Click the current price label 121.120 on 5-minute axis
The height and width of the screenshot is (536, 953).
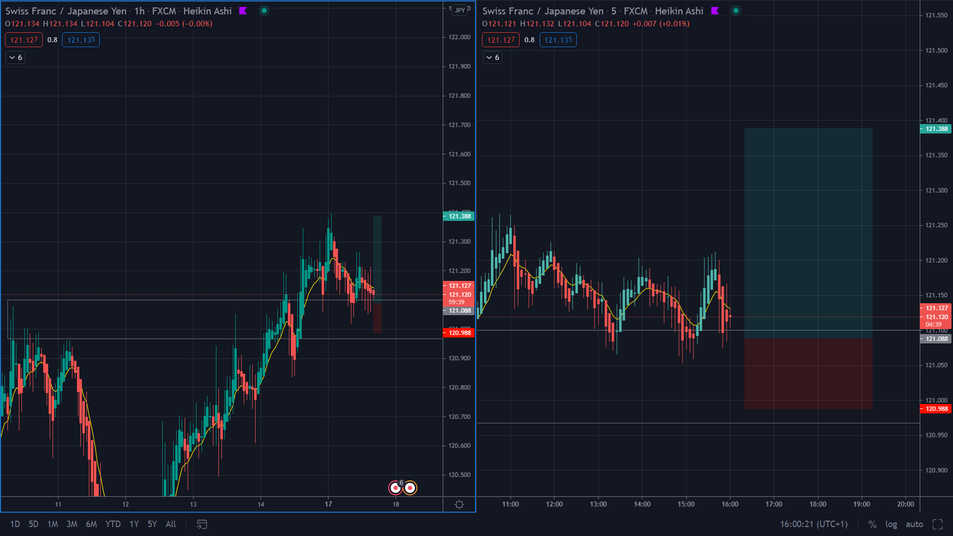[x=936, y=317]
